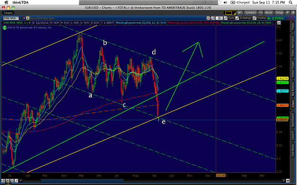Screen dimensions: 297x185
Task: Click the chart mode icon left of D
Action: click(213, 18)
